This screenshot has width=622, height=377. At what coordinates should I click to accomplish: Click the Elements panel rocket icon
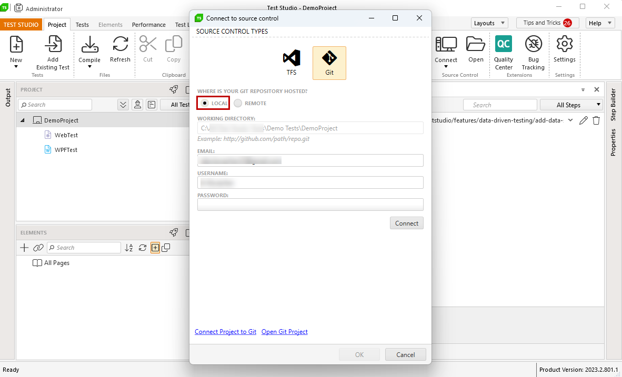point(173,232)
